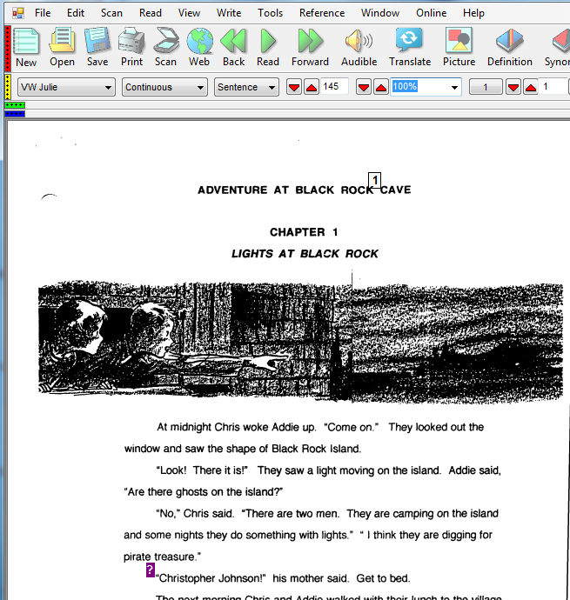Click the text 'Christopher Johnson!'
The height and width of the screenshot is (600, 570).
tap(211, 578)
